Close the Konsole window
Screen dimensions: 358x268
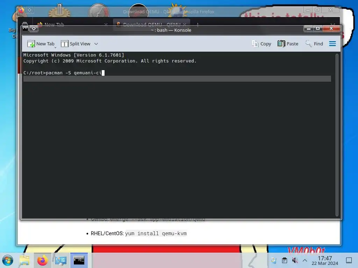[x=331, y=29]
